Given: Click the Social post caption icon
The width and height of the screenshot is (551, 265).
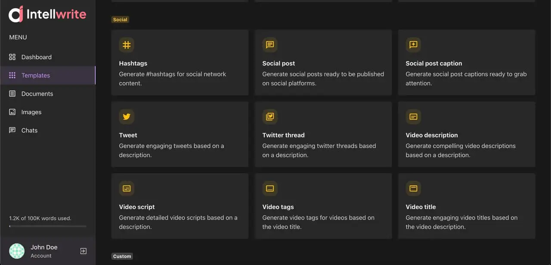Looking at the screenshot, I should pyautogui.click(x=413, y=45).
